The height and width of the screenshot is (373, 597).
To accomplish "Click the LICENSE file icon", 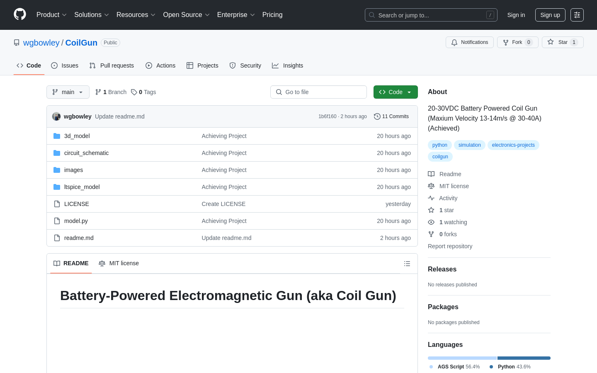I will coord(57,204).
